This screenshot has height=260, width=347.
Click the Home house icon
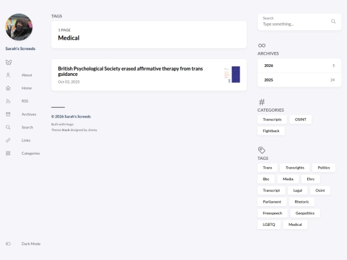pos(8,88)
